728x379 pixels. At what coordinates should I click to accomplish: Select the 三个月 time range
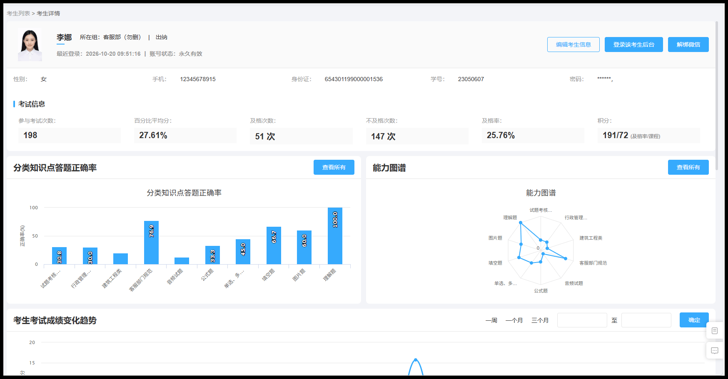pyautogui.click(x=540, y=320)
